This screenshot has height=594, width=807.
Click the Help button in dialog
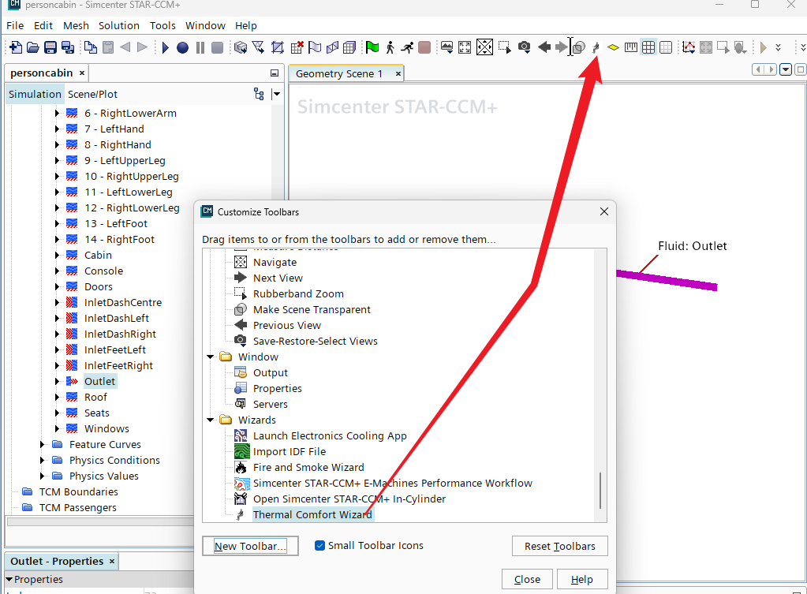[x=582, y=580]
